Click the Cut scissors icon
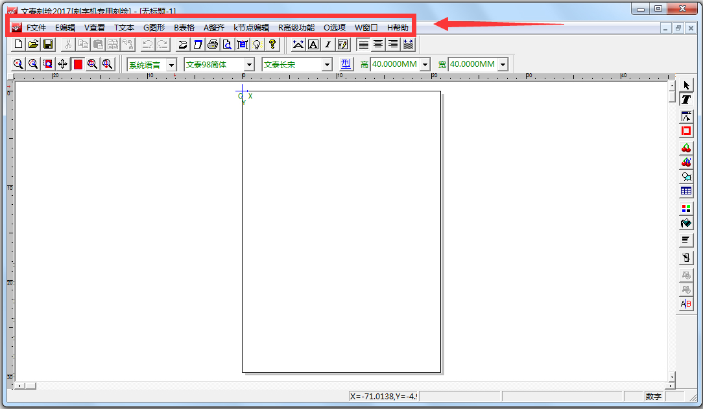Screen dimensions: 703x409 point(68,44)
